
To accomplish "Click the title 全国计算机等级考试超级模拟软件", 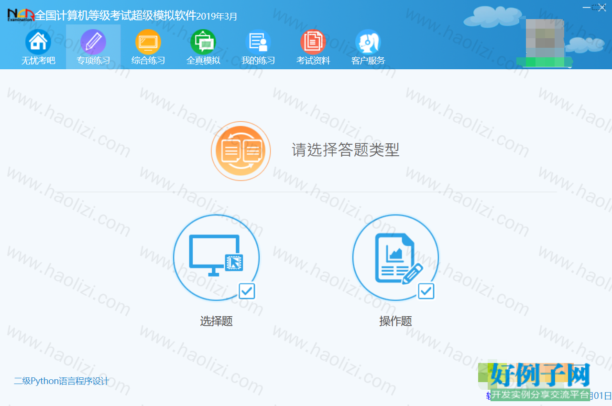I will [115, 16].
